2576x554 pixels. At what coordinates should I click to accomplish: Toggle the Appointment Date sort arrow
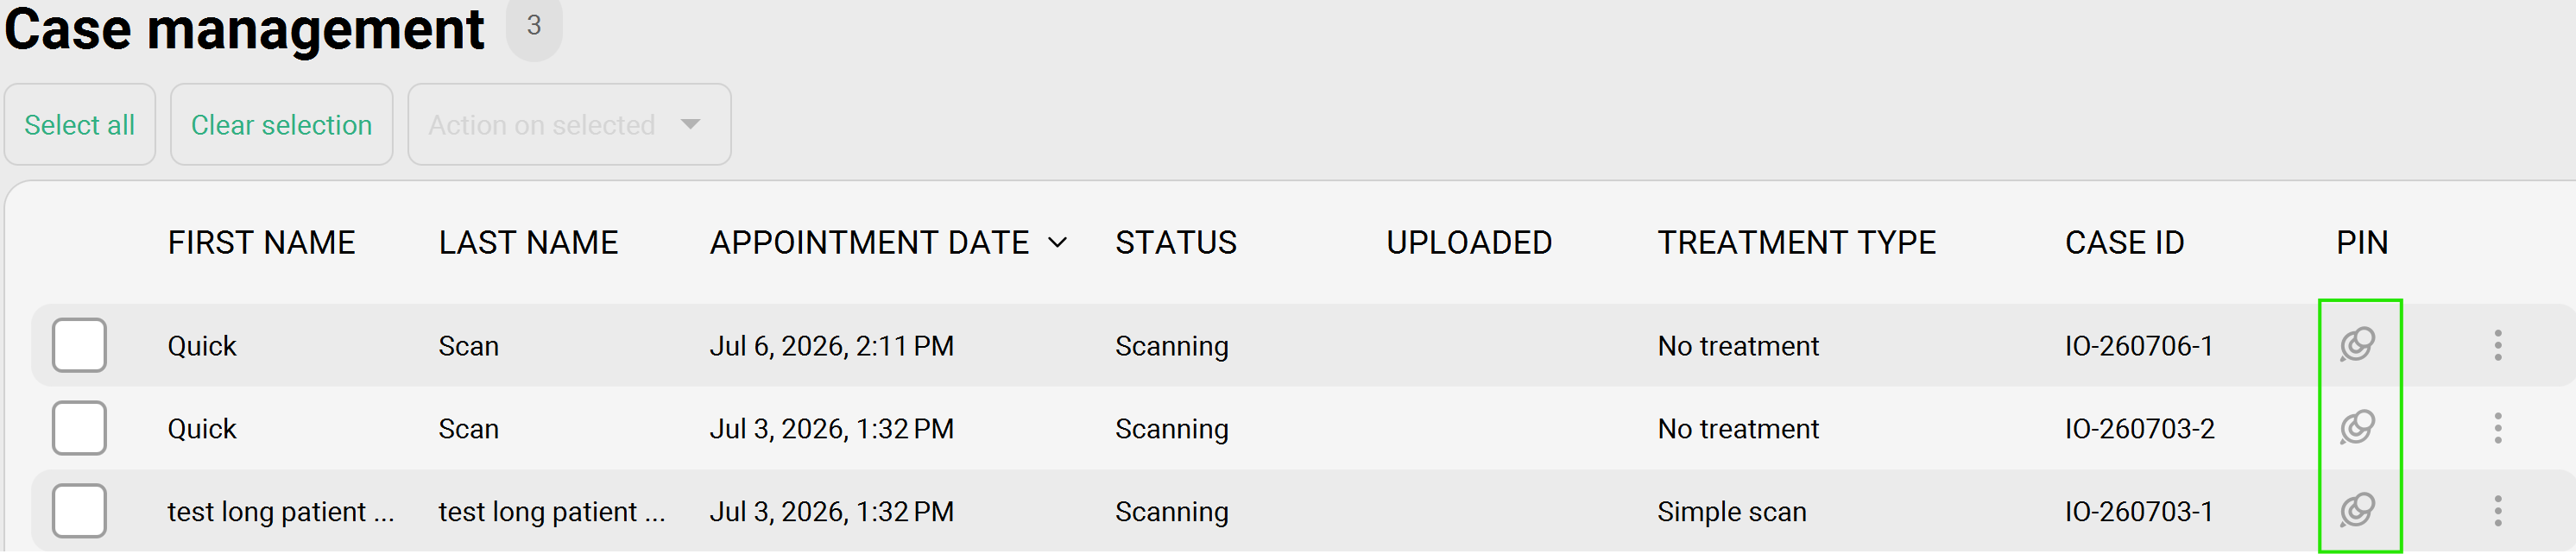[x=1057, y=243]
